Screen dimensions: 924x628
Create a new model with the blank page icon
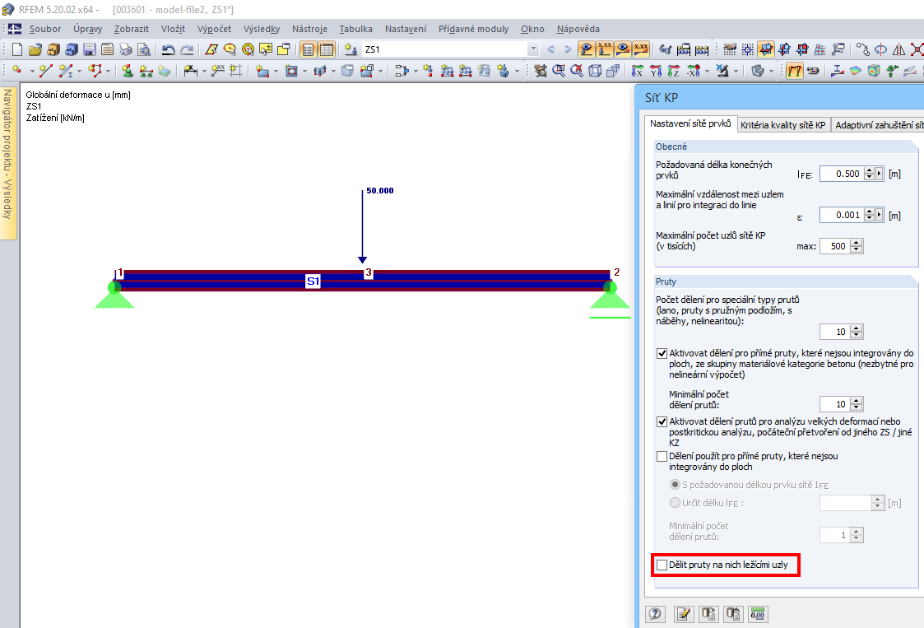17,49
